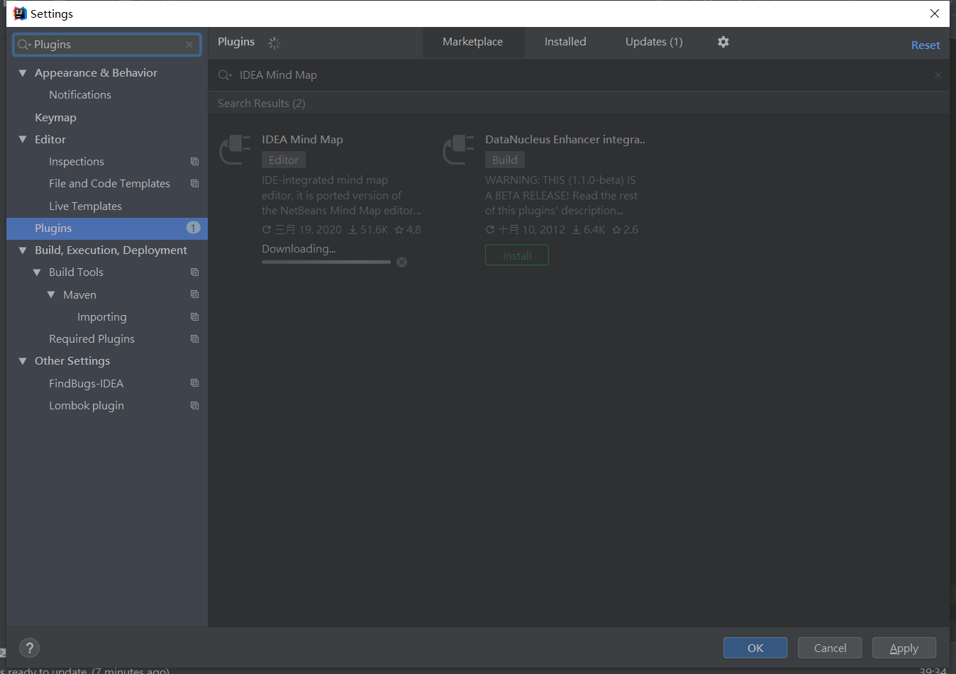Click the project-level icon beside Build Tools
This screenshot has width=956, height=674.
pos(194,272)
